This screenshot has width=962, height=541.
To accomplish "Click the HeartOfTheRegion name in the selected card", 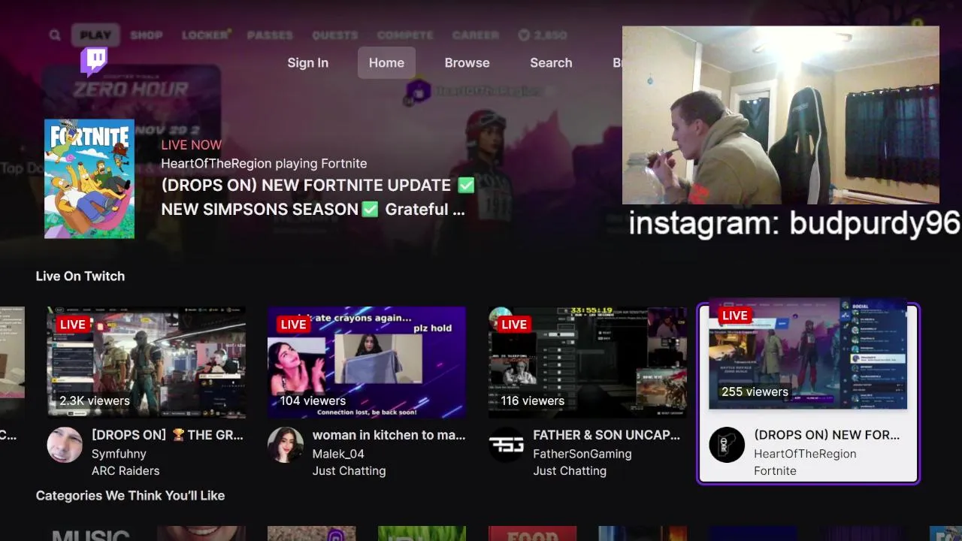I will [x=805, y=454].
